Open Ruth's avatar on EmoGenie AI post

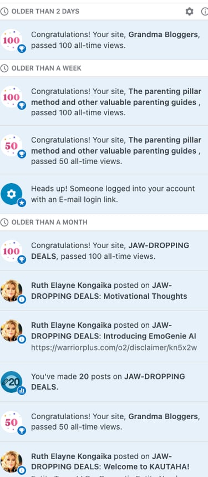(x=12, y=331)
